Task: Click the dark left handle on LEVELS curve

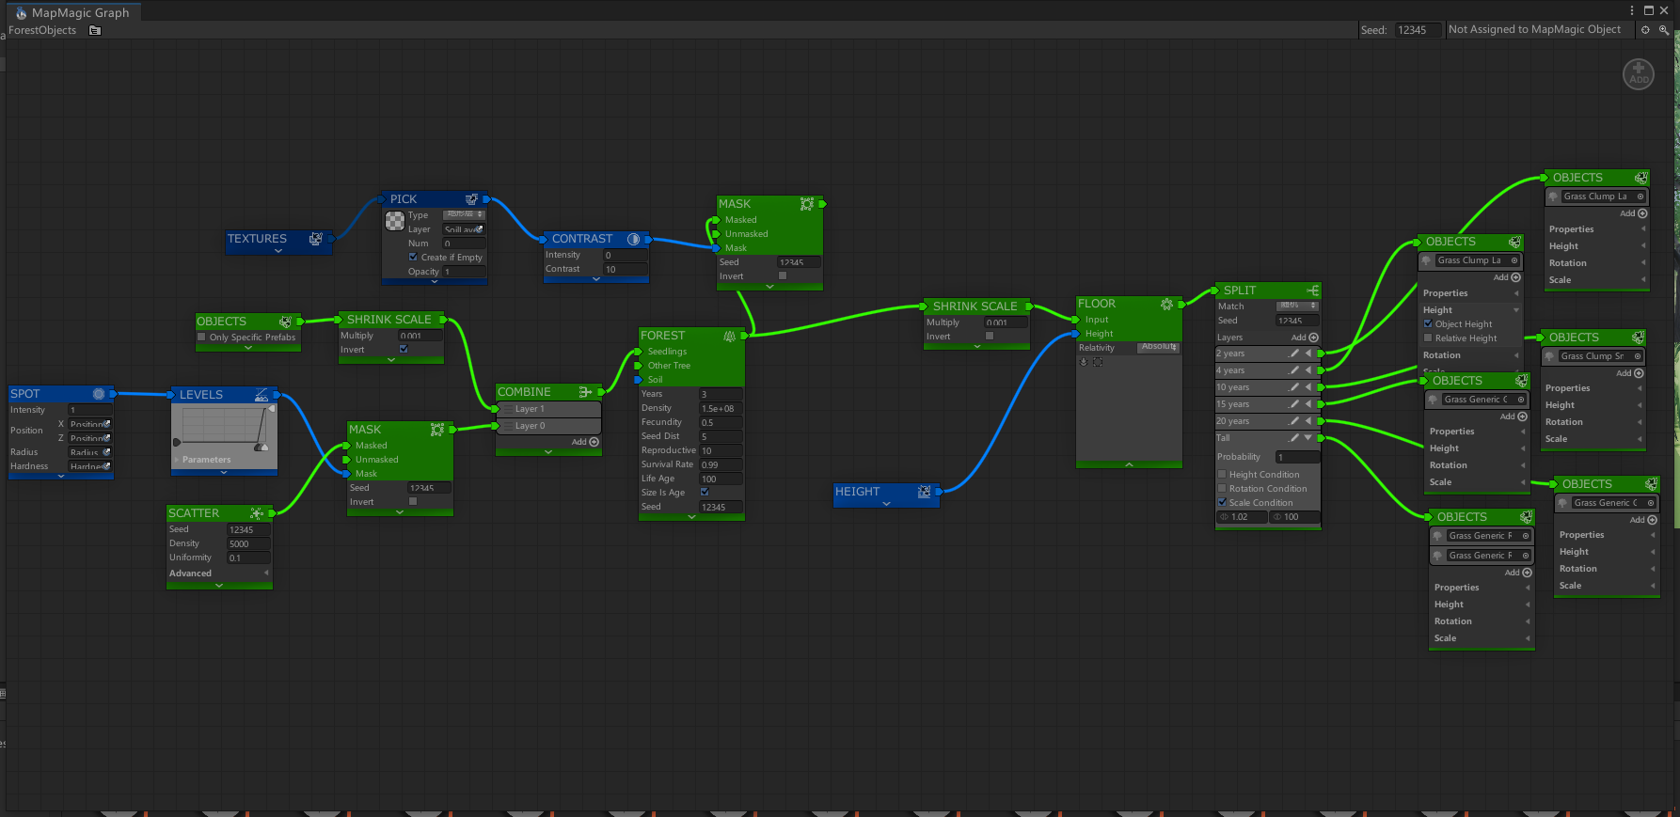Action: [x=177, y=442]
